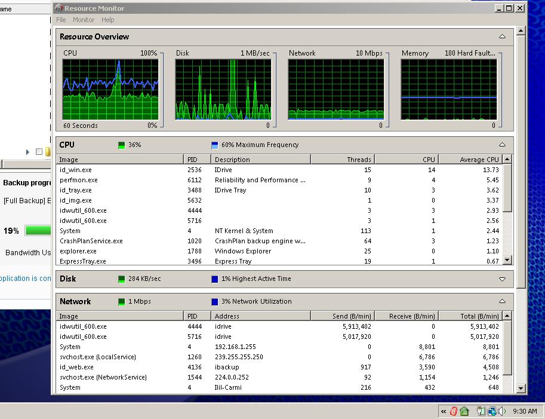This screenshot has height=419, width=545.
Task: Click the green Disk KB/sec indicator square
Action: (121, 279)
